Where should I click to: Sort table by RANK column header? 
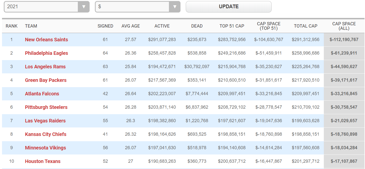tap(12, 26)
